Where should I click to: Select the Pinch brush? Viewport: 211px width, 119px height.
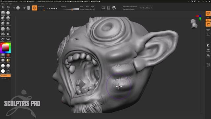8,19
